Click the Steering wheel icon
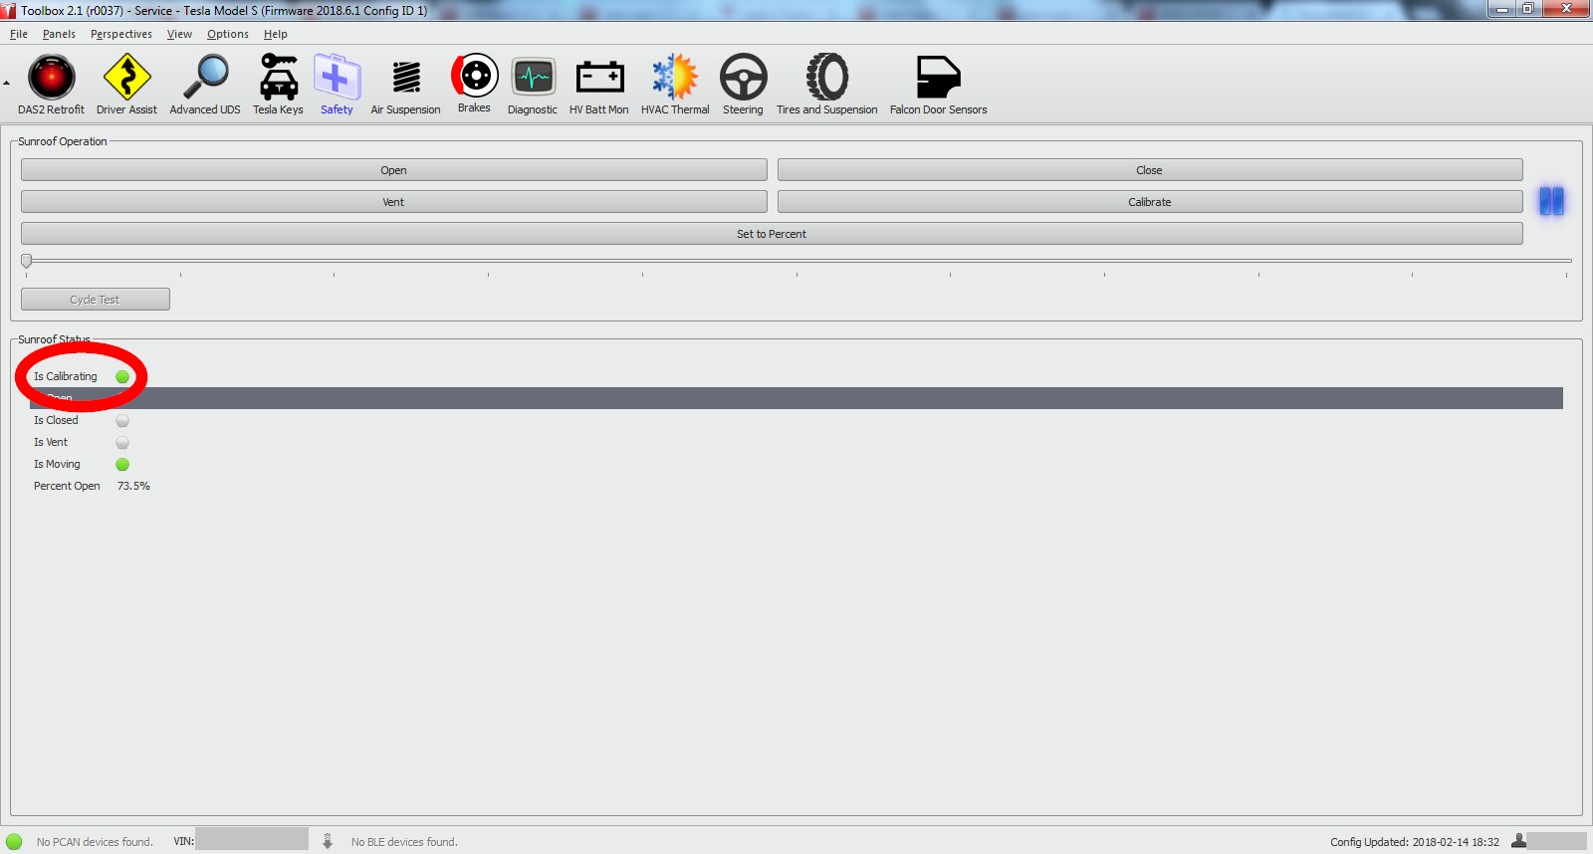This screenshot has height=854, width=1593. [743, 79]
